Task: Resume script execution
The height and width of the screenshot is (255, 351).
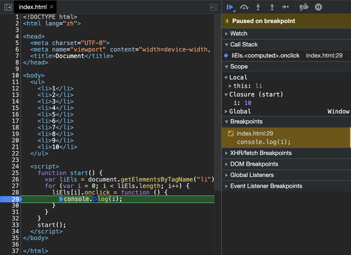Action: click(230, 7)
